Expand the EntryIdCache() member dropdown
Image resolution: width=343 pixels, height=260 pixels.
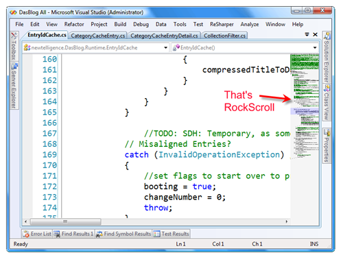pos(315,48)
